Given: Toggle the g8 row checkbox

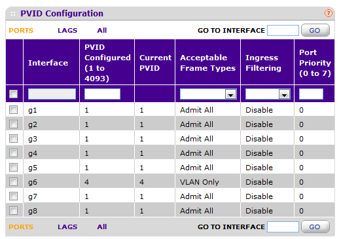Looking at the screenshot, I should (13, 211).
